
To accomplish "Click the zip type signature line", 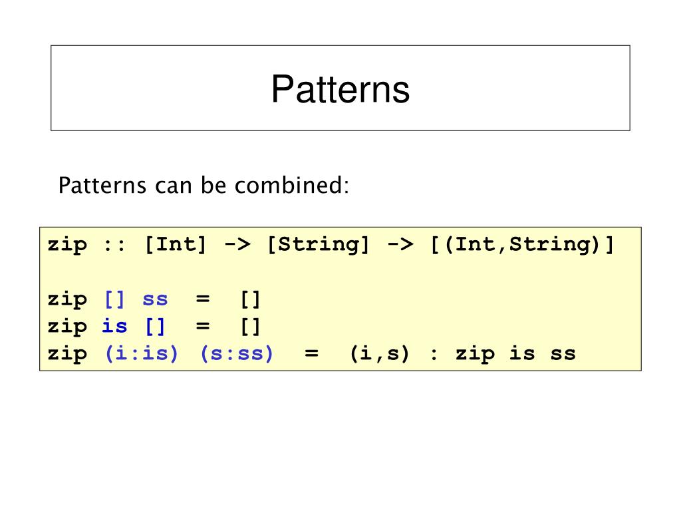I will coord(331,246).
